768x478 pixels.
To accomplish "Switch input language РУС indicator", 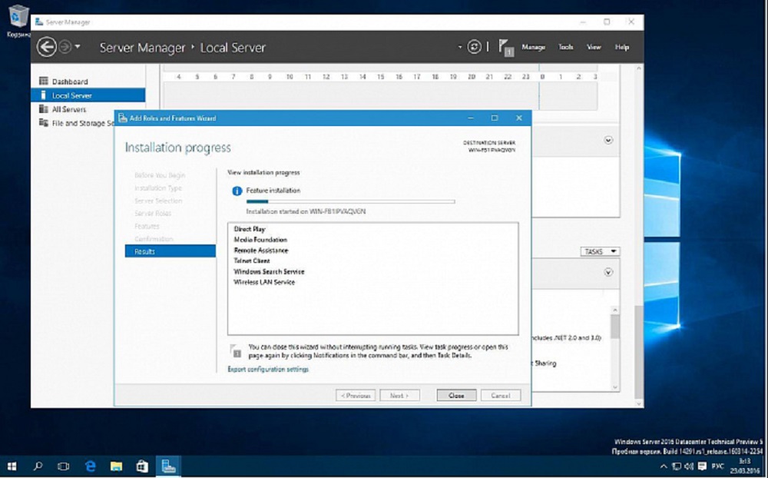I will point(718,466).
